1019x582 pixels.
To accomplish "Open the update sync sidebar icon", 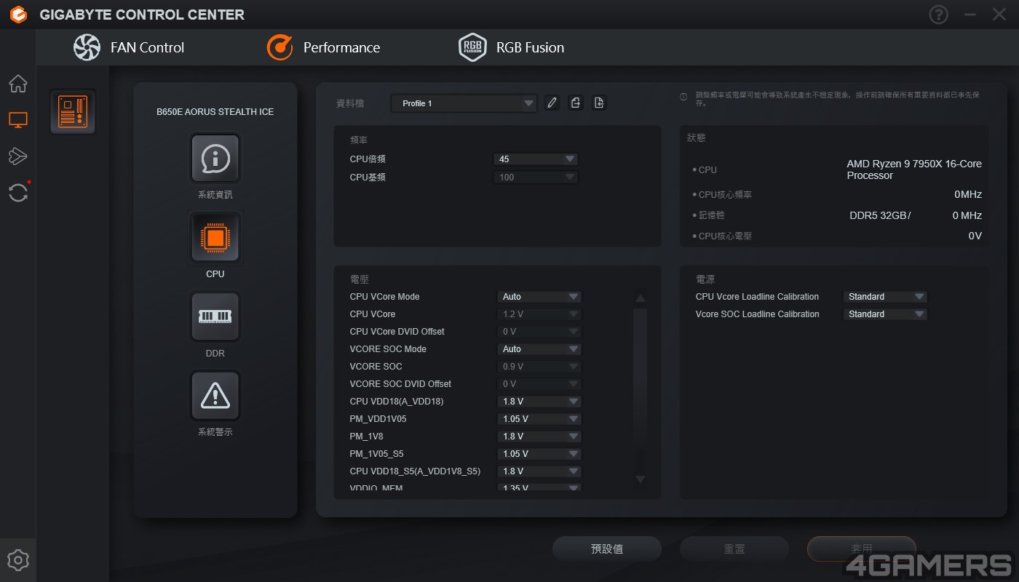I will (18, 193).
